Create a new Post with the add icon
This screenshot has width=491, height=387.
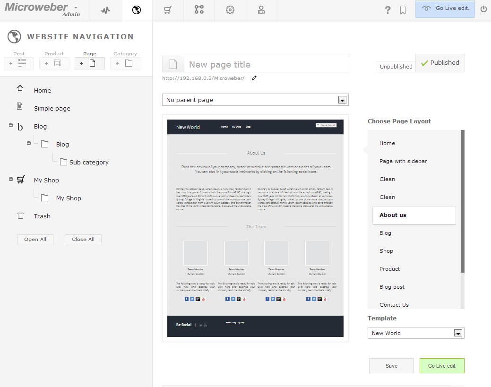coord(19,62)
